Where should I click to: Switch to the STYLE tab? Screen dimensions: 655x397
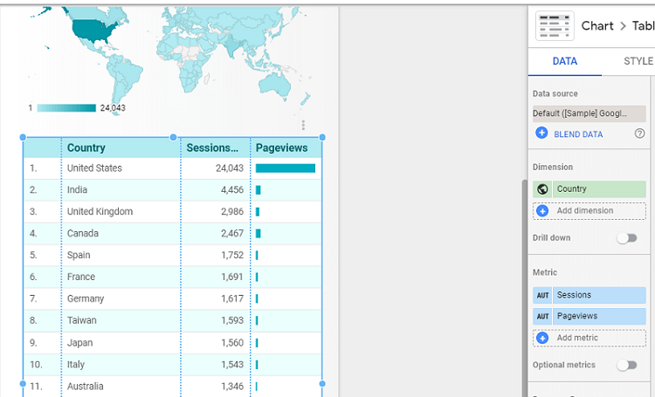click(638, 61)
